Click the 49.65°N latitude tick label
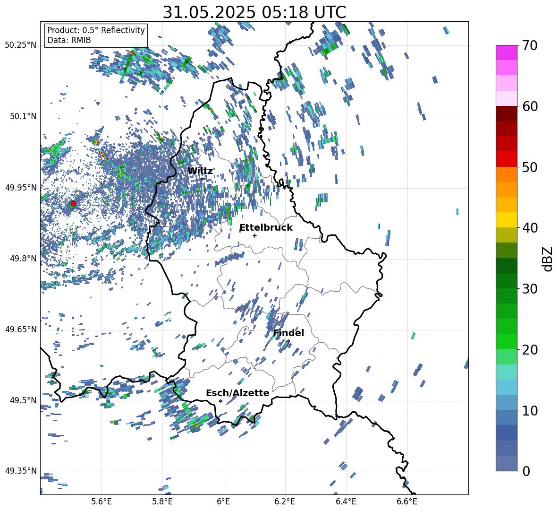 21,329
